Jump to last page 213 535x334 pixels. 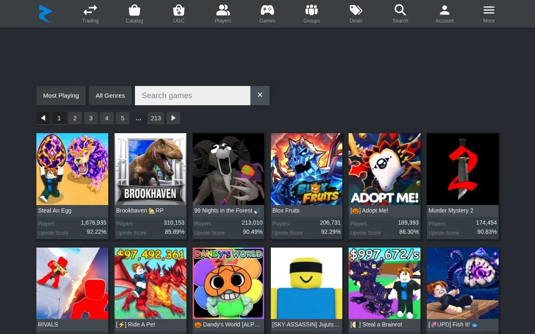click(156, 118)
